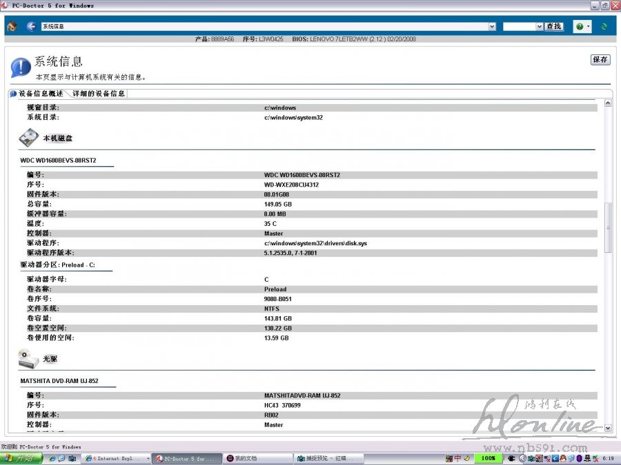Click the Internet Explorer quick launch icon
The width and height of the screenshot is (621, 465).
pos(52,458)
